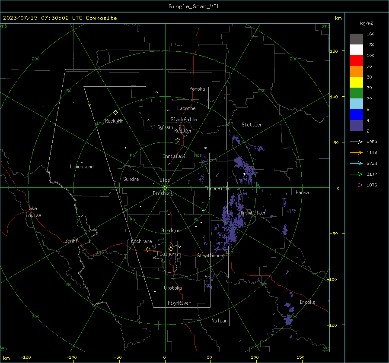Click the Strathmore town label

point(210,256)
